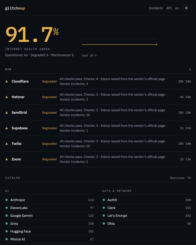The height and width of the screenshot is (245, 196).
Task: Open Google Gemini catalog row
Action: 50,216
